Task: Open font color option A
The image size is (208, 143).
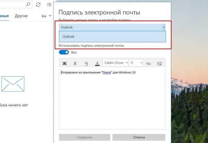Action: pyautogui.click(x=97, y=64)
